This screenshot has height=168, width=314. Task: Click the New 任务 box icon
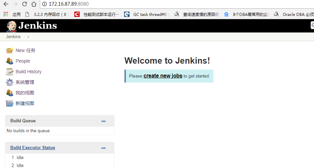[x=9, y=50]
